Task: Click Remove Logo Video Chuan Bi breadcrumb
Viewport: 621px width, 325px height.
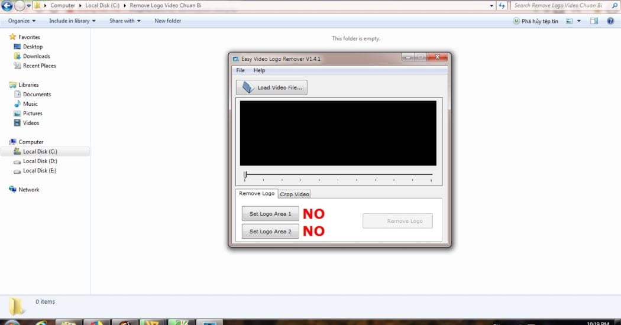Action: pos(166,5)
